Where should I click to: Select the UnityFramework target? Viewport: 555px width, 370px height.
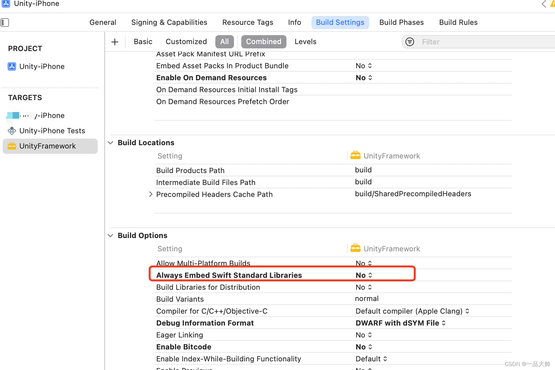50,146
